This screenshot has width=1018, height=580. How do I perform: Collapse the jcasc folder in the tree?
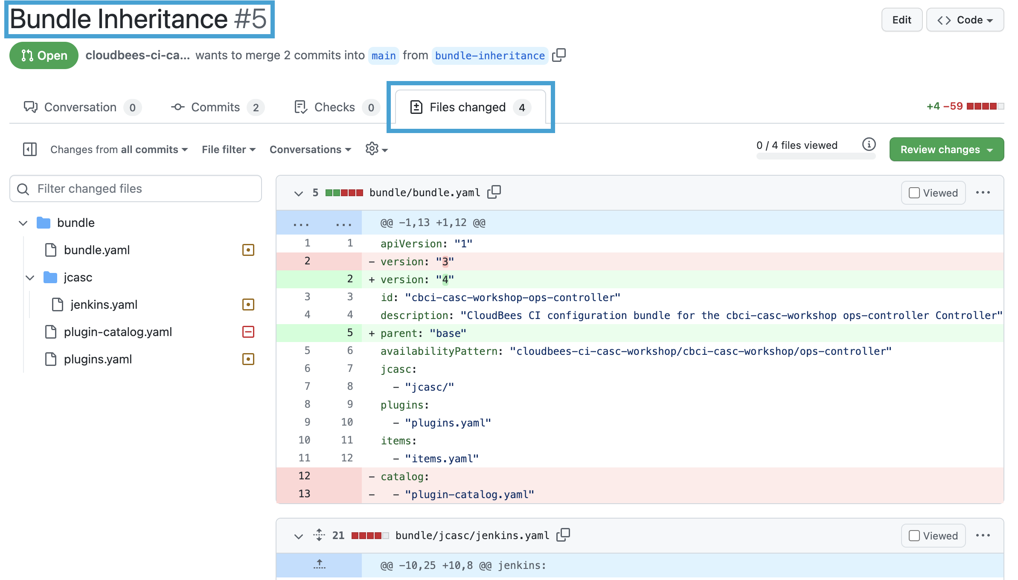tap(30, 278)
